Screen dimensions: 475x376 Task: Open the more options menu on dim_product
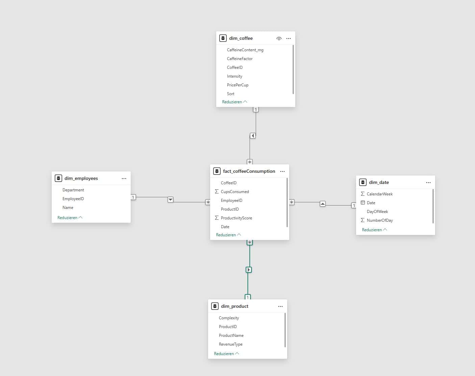pos(280,306)
